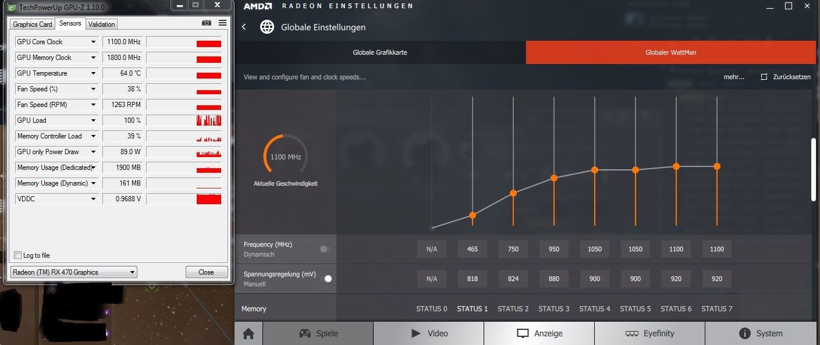Click the Status 2 frequency slider handle

click(x=513, y=193)
